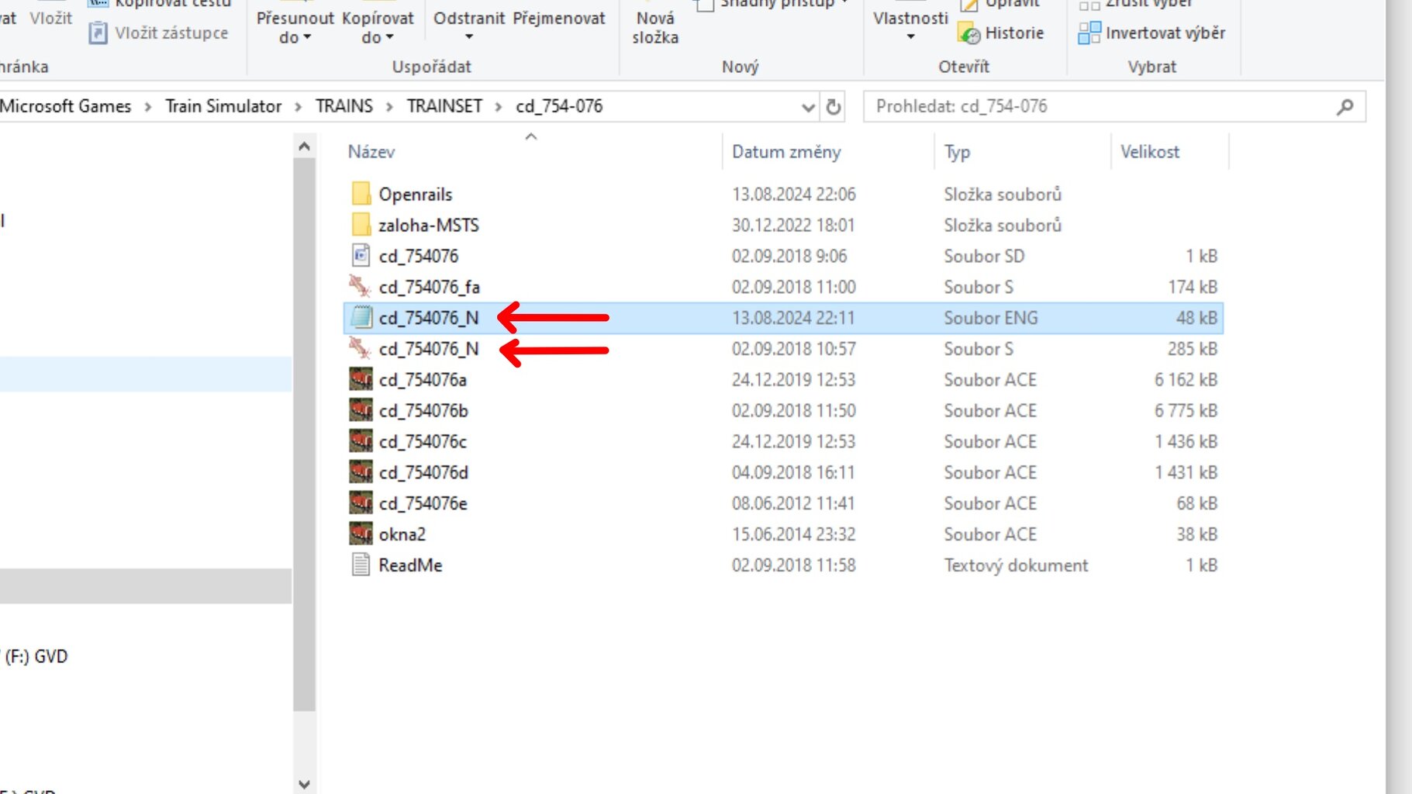Click Soubor ENG type text

tap(991, 318)
